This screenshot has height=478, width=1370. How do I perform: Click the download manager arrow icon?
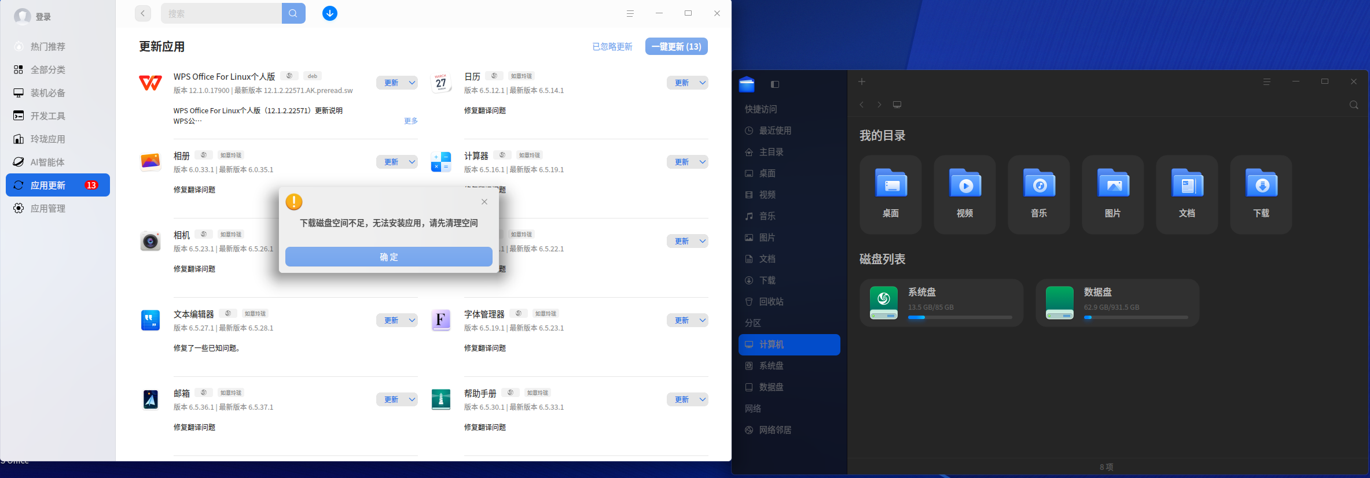coord(330,13)
